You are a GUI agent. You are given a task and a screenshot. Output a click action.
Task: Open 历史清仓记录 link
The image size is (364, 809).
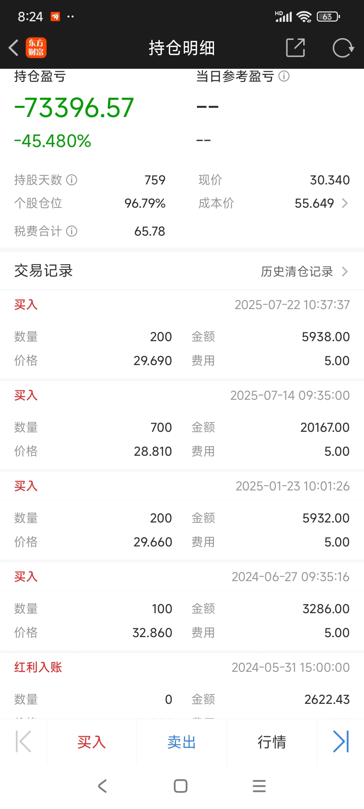click(x=297, y=271)
